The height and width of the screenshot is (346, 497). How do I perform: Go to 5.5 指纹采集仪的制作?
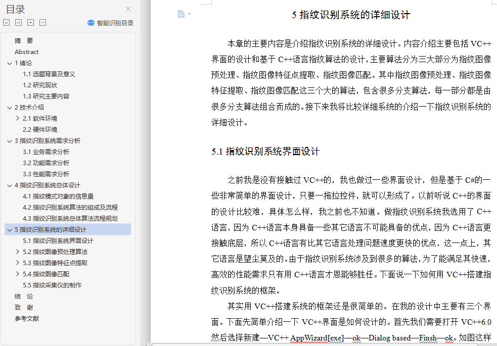click(52, 285)
